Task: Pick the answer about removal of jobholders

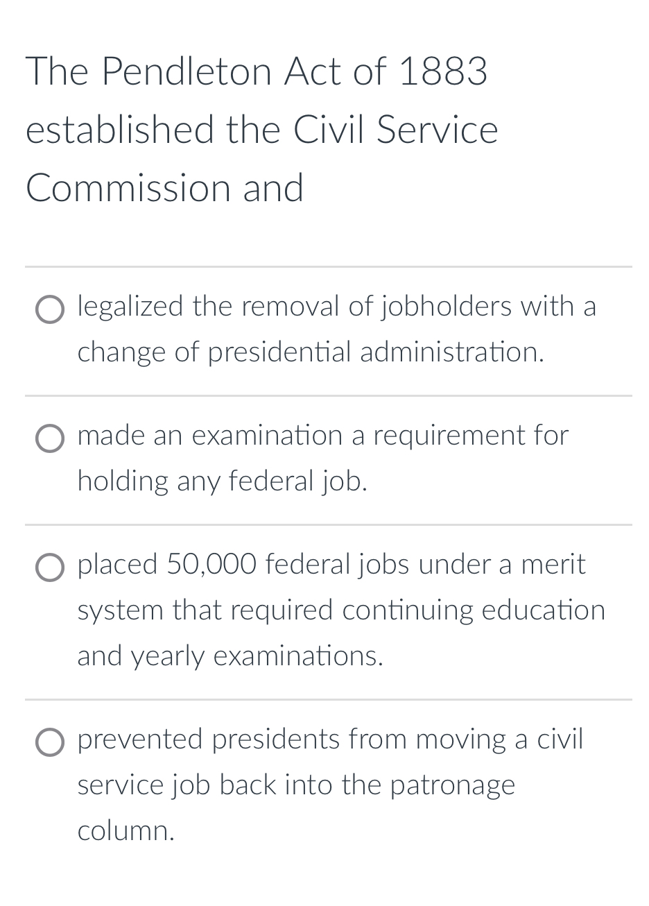Action: click(49, 309)
